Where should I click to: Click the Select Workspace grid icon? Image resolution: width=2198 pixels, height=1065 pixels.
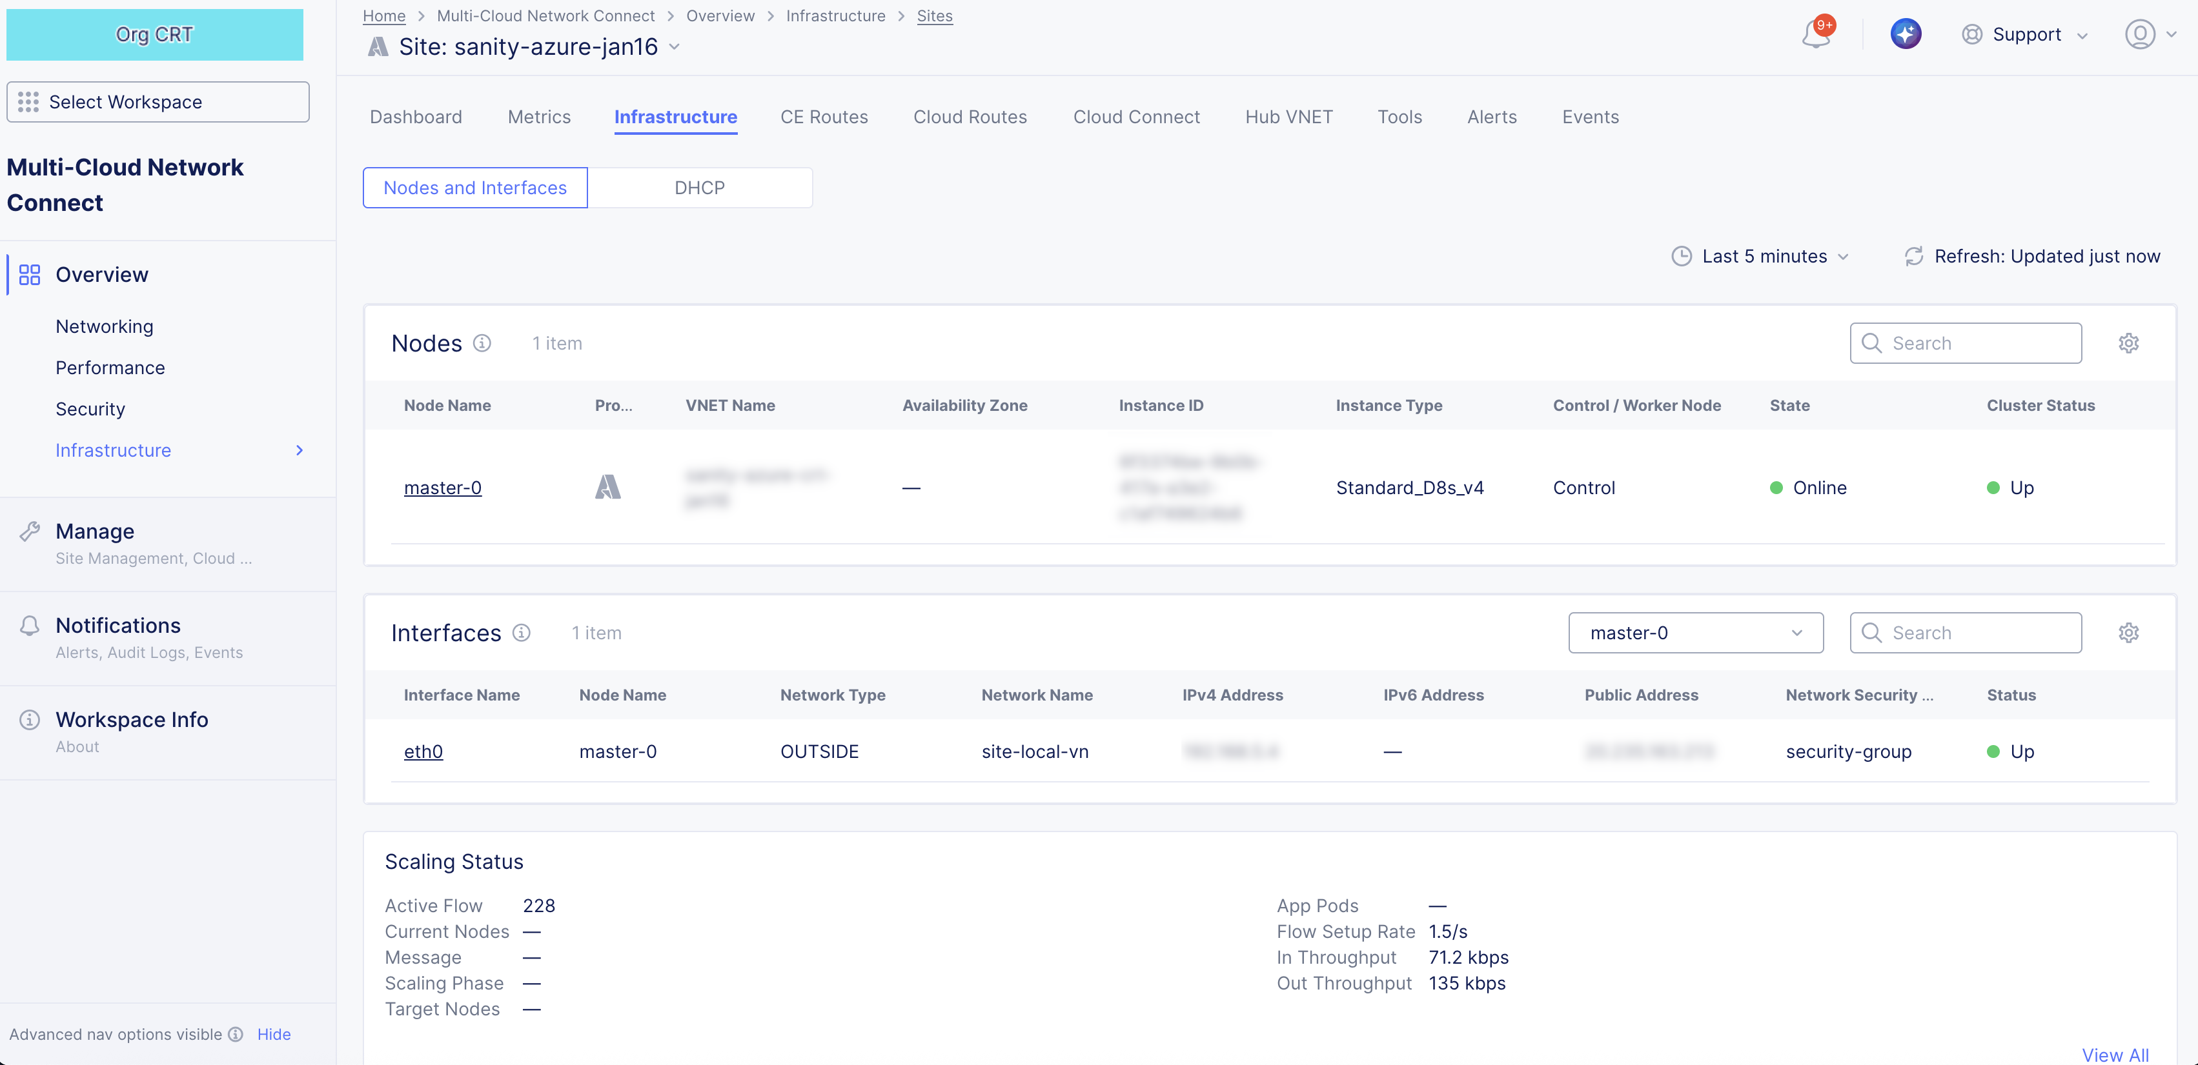point(28,103)
